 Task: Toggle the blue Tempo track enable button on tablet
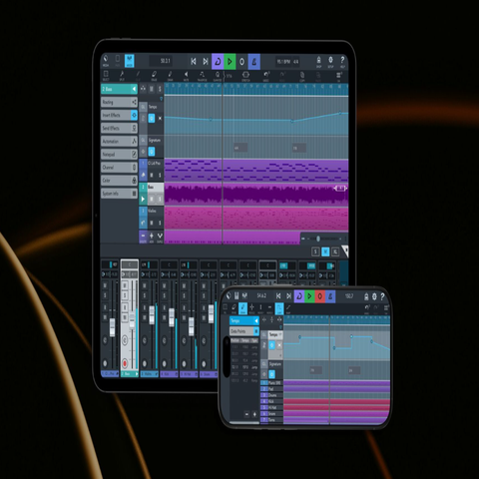[x=152, y=118]
